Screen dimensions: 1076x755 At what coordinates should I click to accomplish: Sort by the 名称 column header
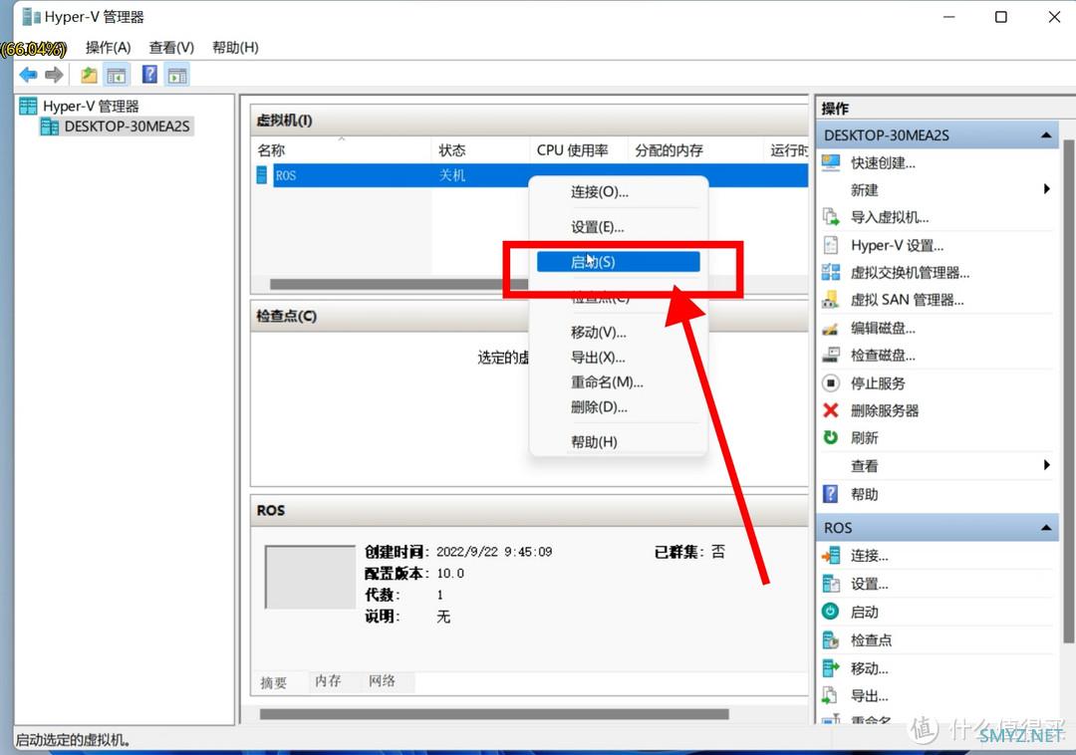(x=341, y=150)
